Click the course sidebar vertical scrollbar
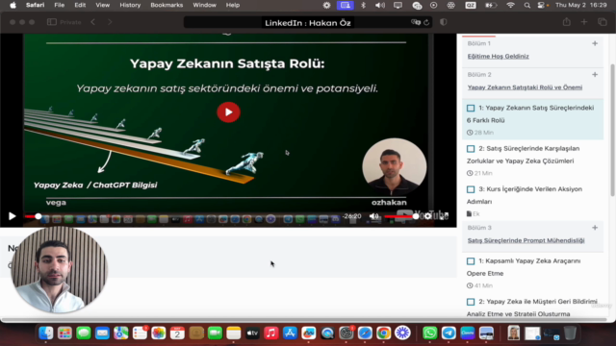 pos(612,130)
